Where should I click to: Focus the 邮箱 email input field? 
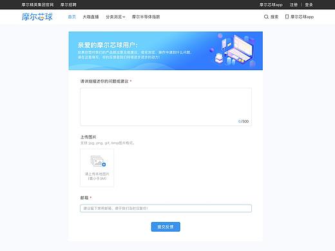[166, 209]
